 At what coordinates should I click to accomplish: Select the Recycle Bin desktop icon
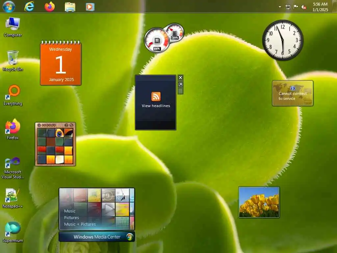(13, 61)
